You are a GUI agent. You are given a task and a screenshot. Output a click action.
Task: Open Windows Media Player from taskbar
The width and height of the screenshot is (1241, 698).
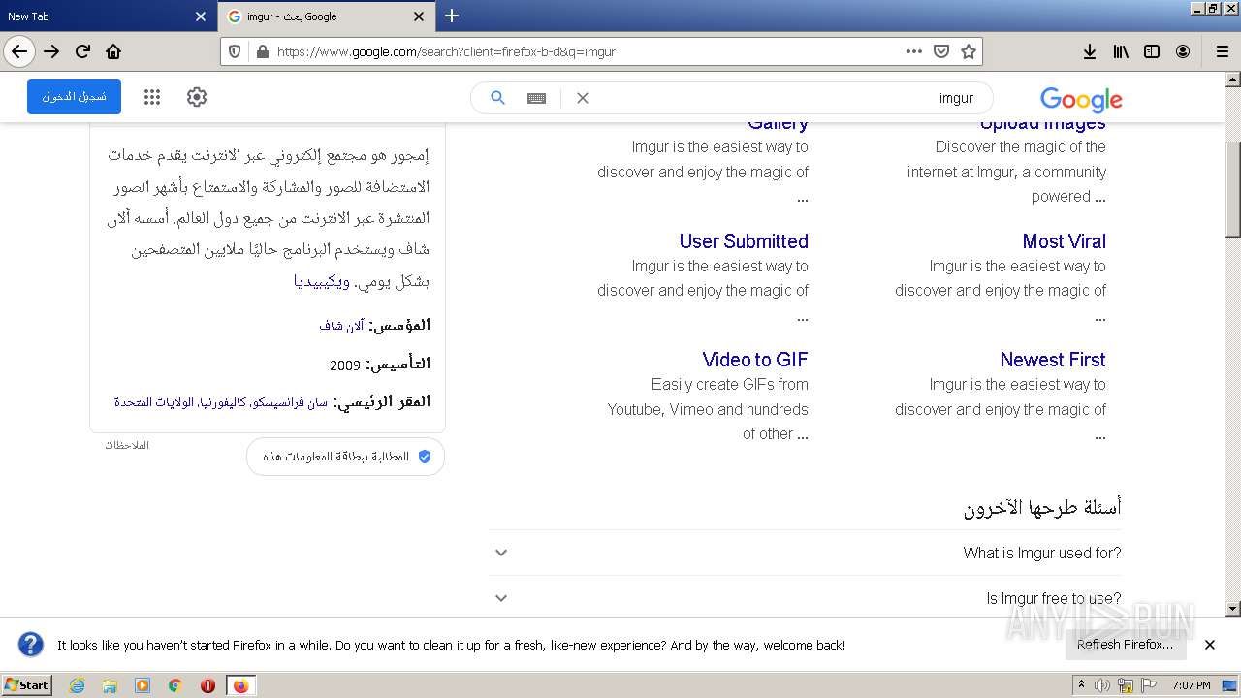point(143,685)
